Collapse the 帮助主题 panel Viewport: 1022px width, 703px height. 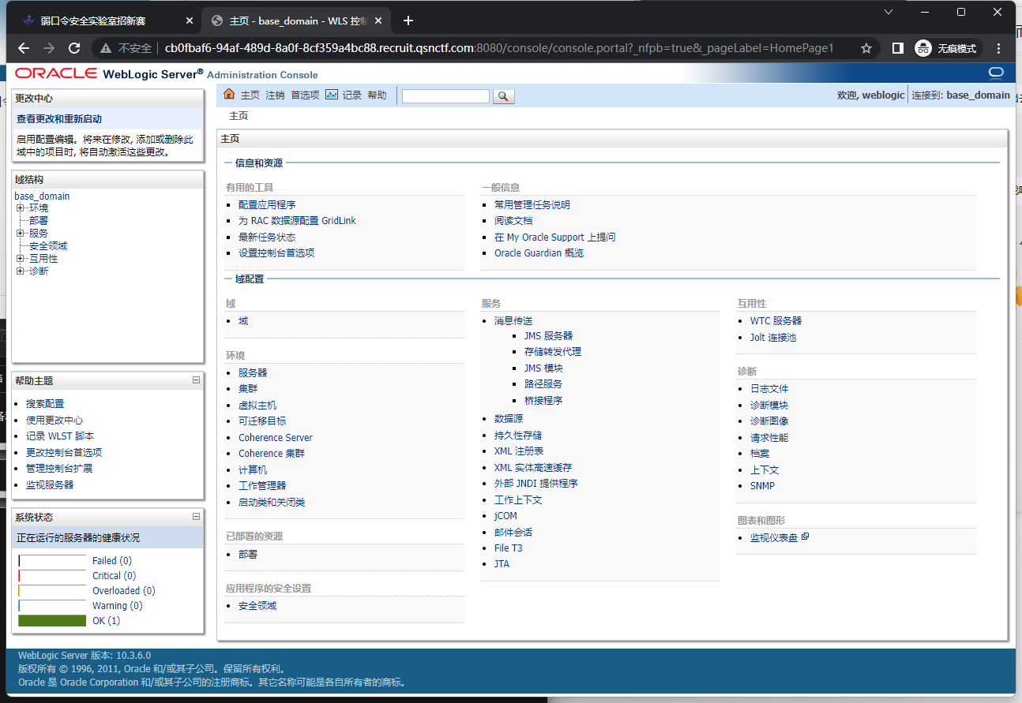pos(197,380)
